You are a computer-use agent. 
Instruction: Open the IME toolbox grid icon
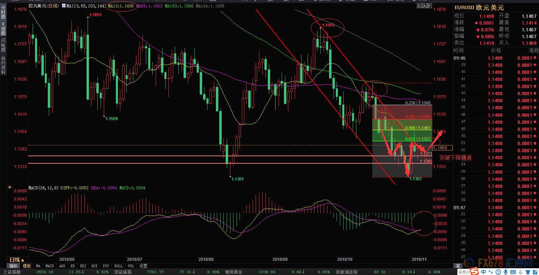pyautogui.click(x=535, y=272)
